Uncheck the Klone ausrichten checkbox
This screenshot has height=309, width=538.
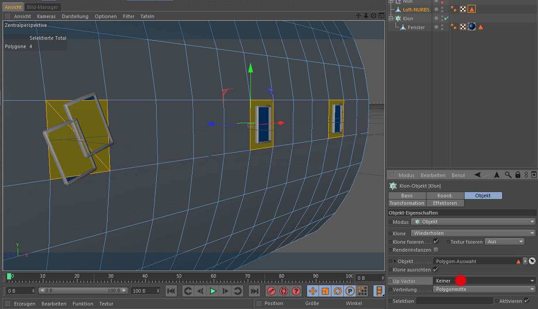tap(436, 269)
